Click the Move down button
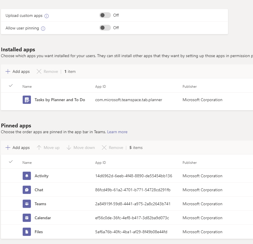Screen dimensions: 253x244 click(81, 148)
